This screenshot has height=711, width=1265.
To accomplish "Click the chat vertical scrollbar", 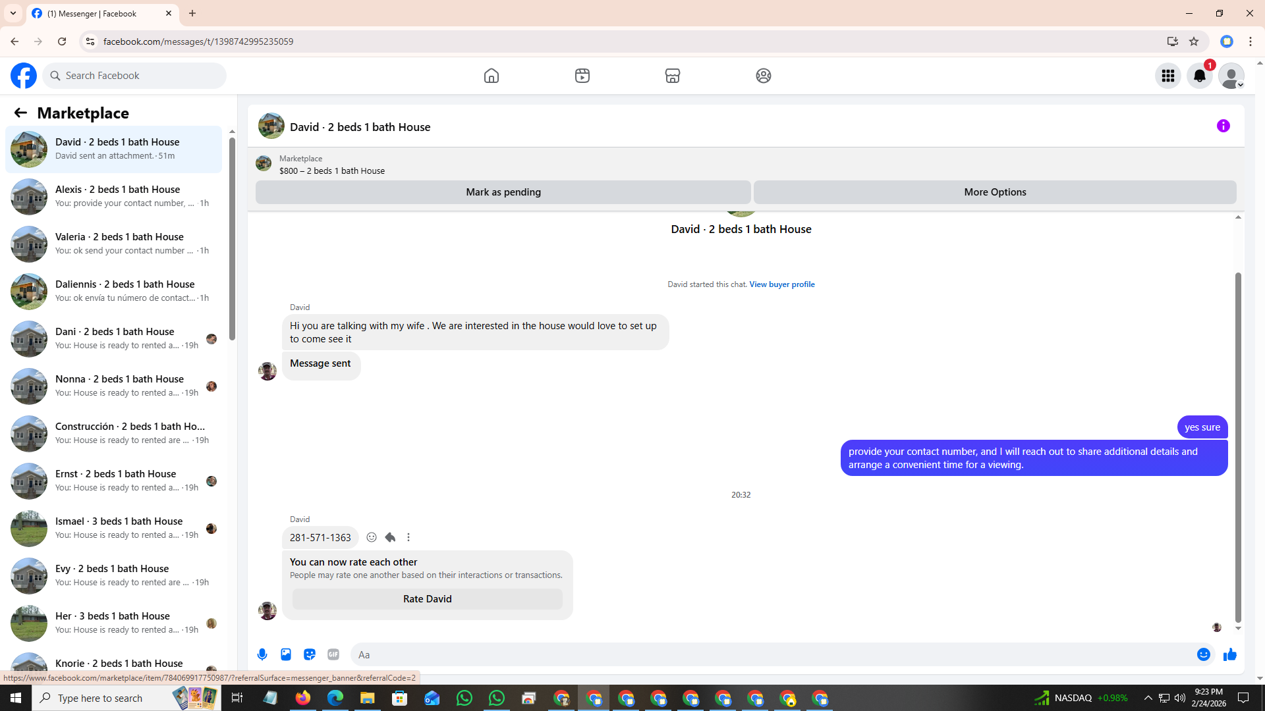I will (x=1238, y=448).
